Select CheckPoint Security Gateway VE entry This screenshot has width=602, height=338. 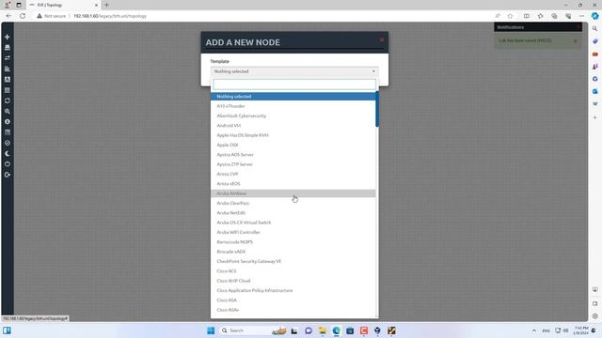click(x=293, y=261)
